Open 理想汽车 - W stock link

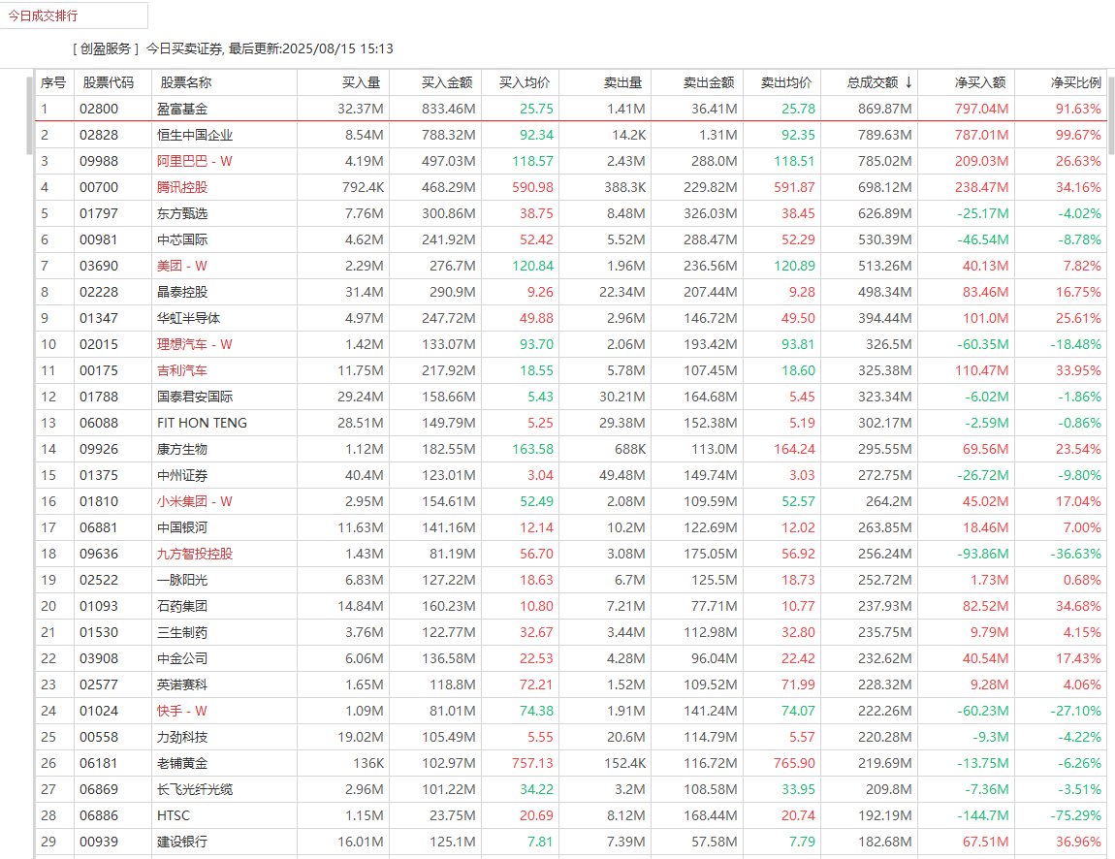point(195,344)
